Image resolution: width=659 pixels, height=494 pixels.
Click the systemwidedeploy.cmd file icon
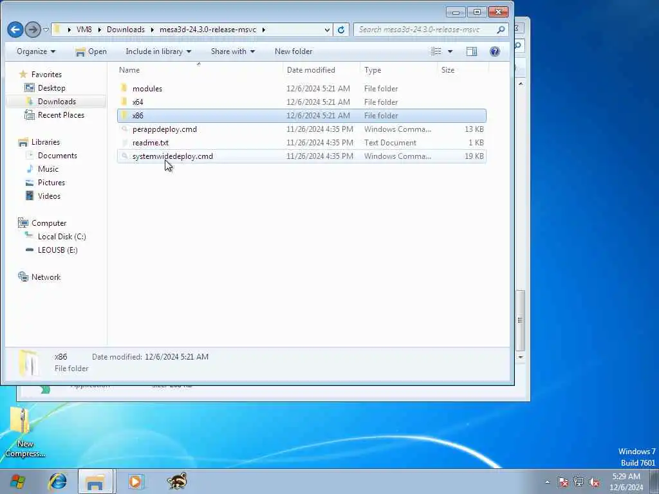(124, 156)
